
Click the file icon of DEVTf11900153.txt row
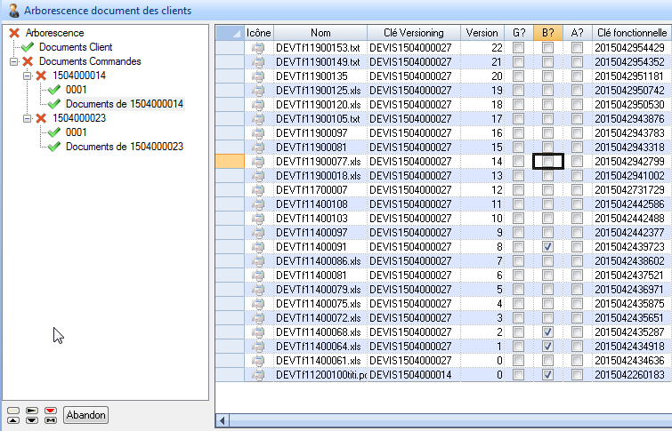click(x=259, y=47)
